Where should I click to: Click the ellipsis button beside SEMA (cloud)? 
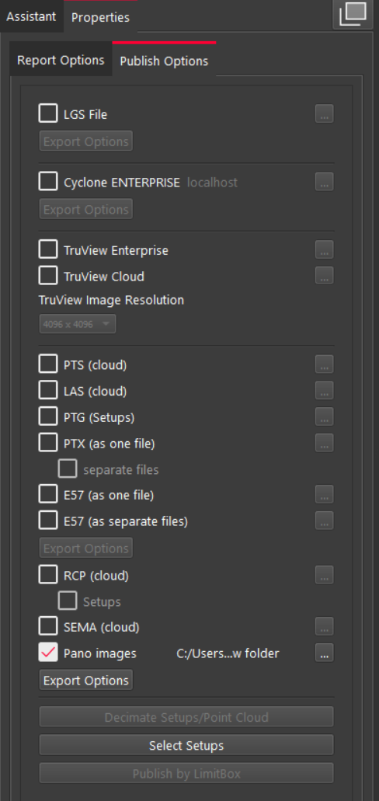coord(325,626)
